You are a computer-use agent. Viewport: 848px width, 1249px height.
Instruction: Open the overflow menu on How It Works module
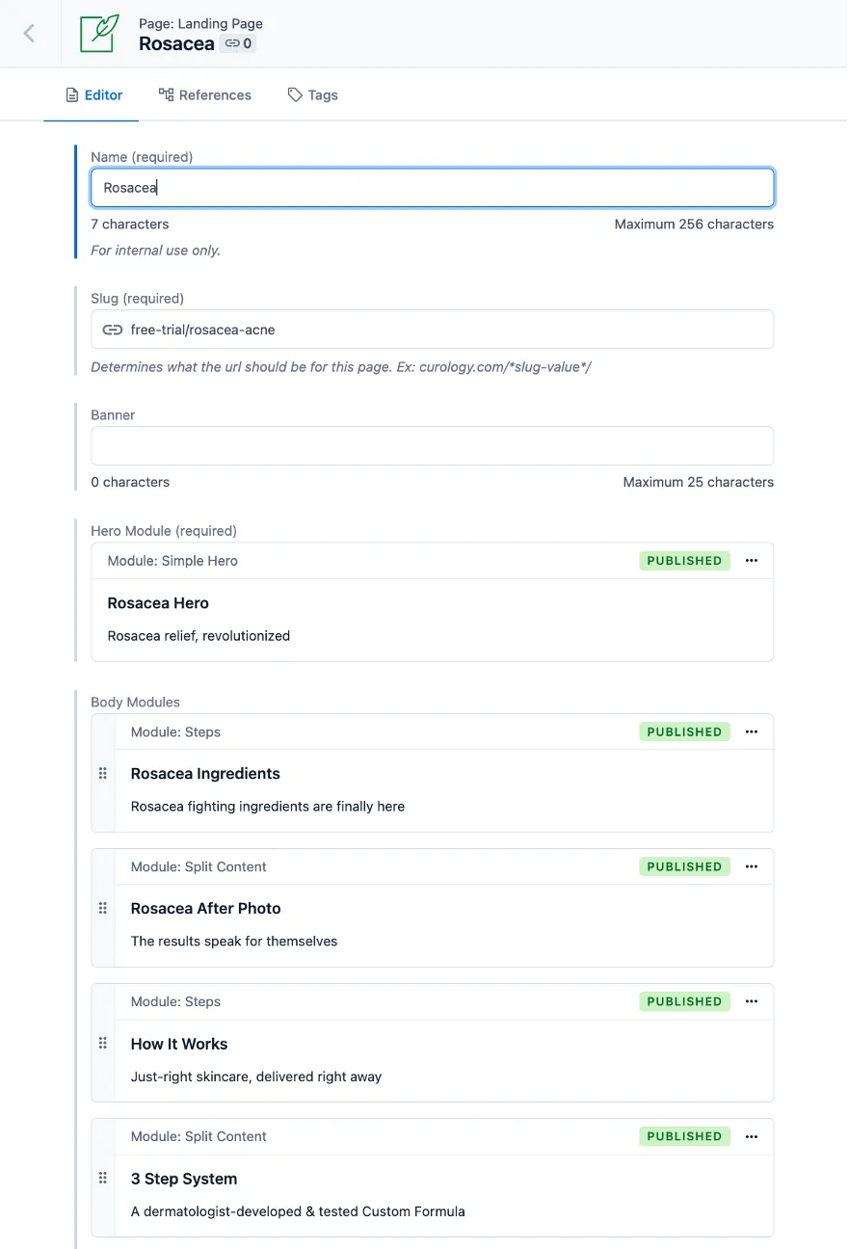coord(751,1001)
